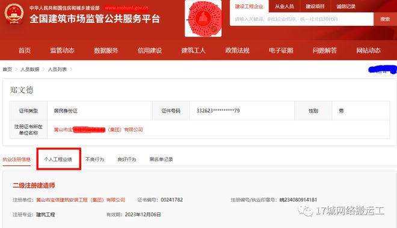Select the 建设项目 search tab
Screen dimensions: 397x228
[315, 7]
